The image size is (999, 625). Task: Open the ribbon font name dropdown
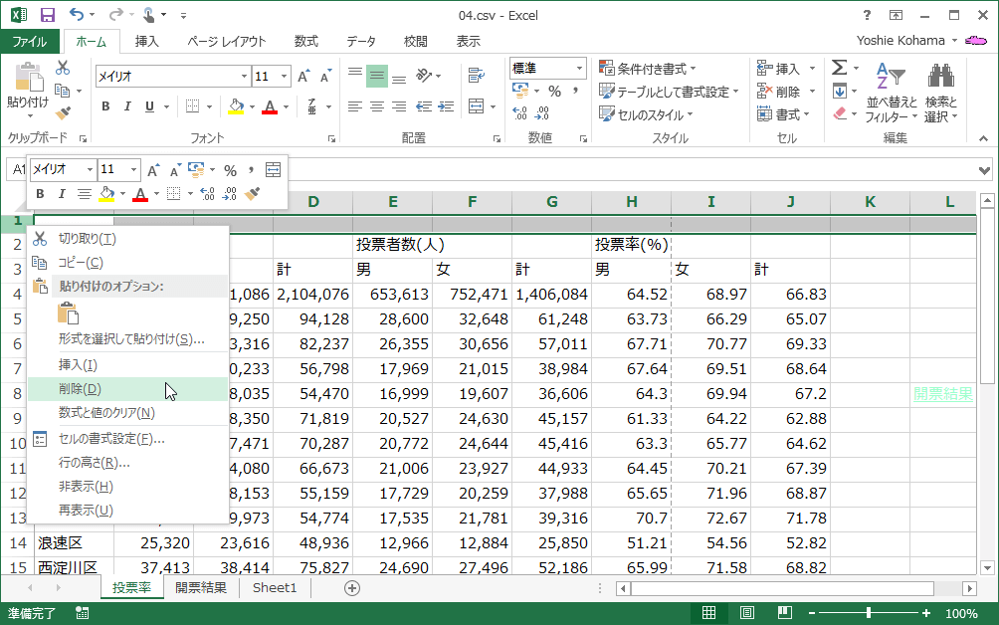pyautogui.click(x=244, y=77)
